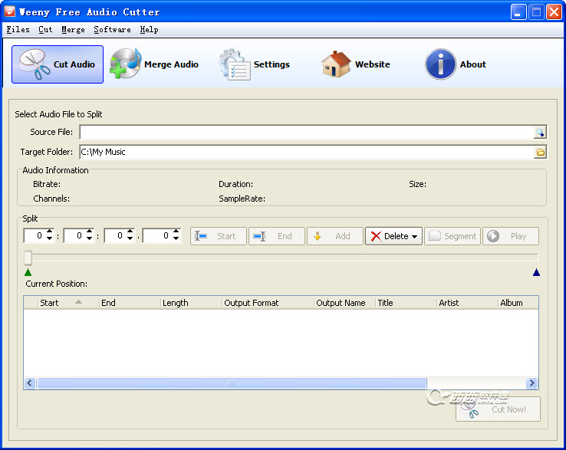Sort by the Artist column header

(468, 303)
